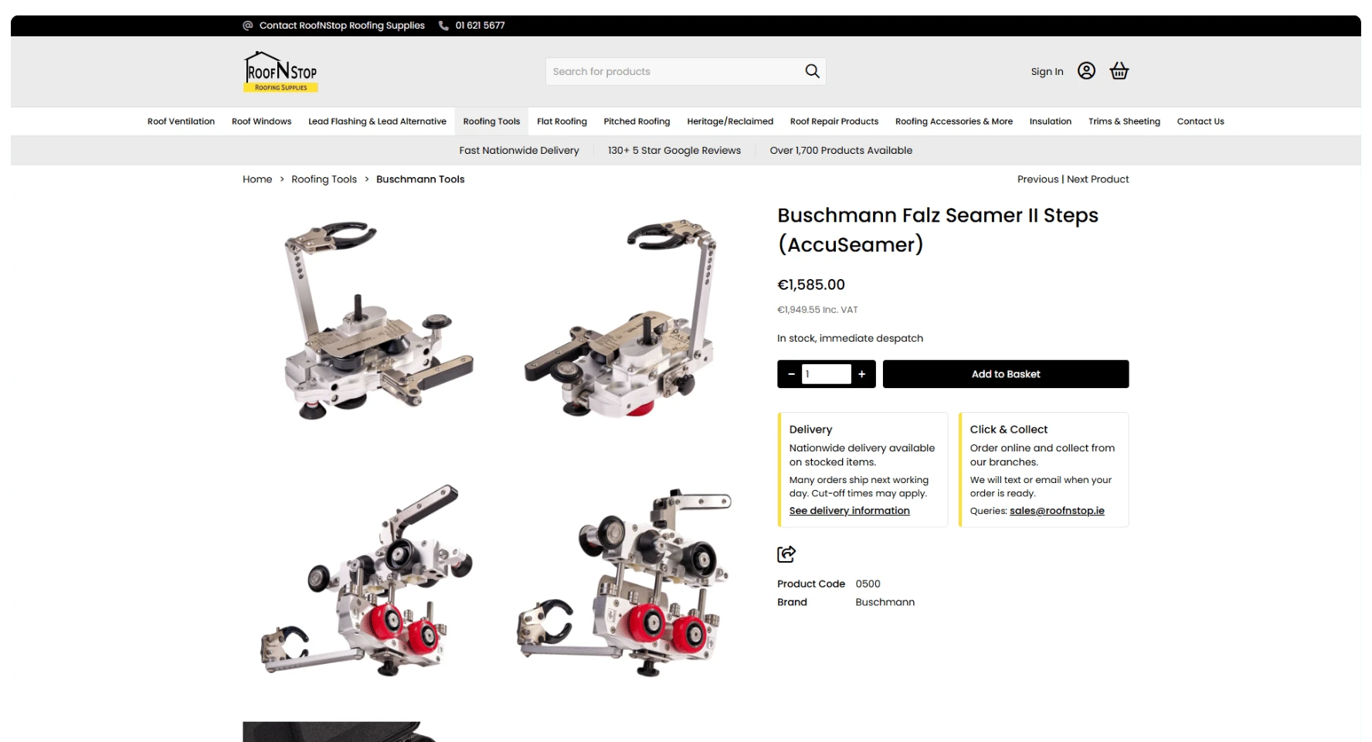
Task: Open Flat Roofing menu
Action: coord(562,121)
